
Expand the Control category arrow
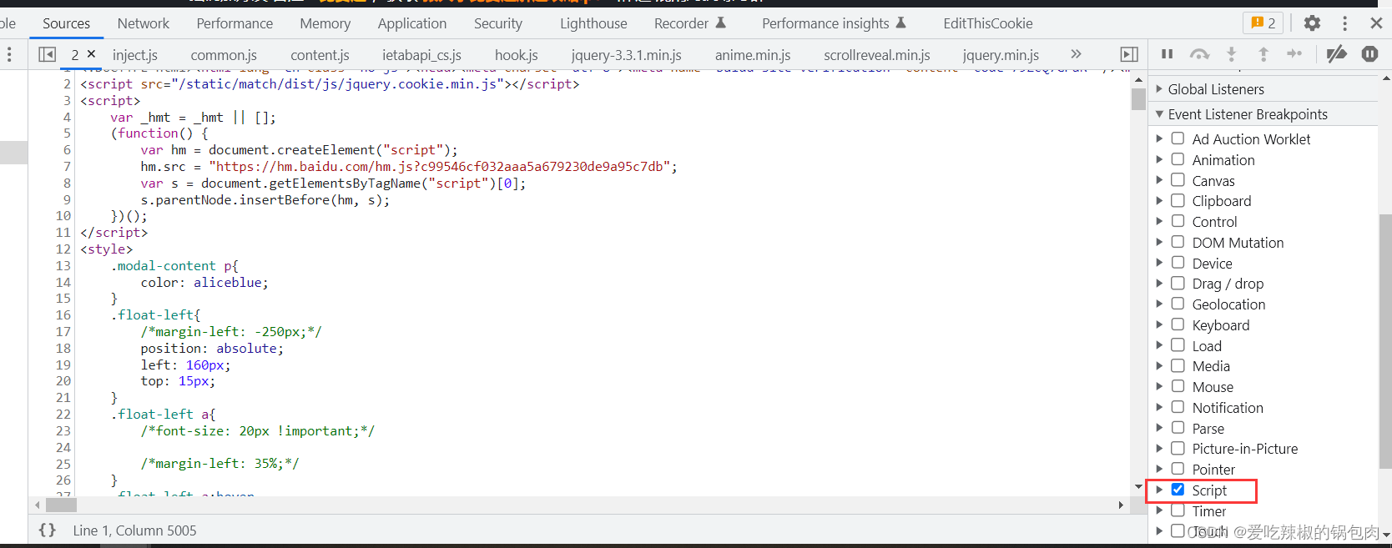coord(1159,221)
